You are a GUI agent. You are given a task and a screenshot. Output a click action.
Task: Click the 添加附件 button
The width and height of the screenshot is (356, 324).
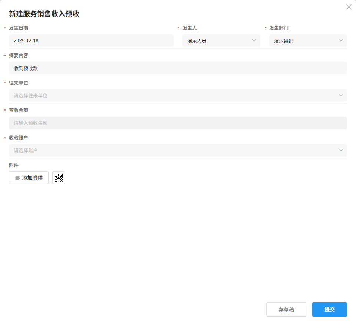point(29,177)
